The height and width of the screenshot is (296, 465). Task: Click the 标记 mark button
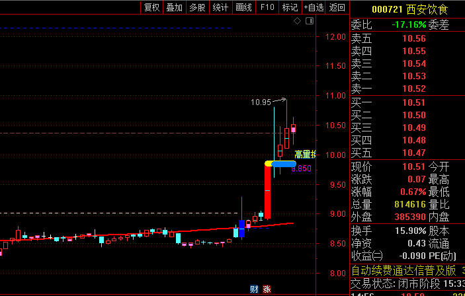point(290,7)
